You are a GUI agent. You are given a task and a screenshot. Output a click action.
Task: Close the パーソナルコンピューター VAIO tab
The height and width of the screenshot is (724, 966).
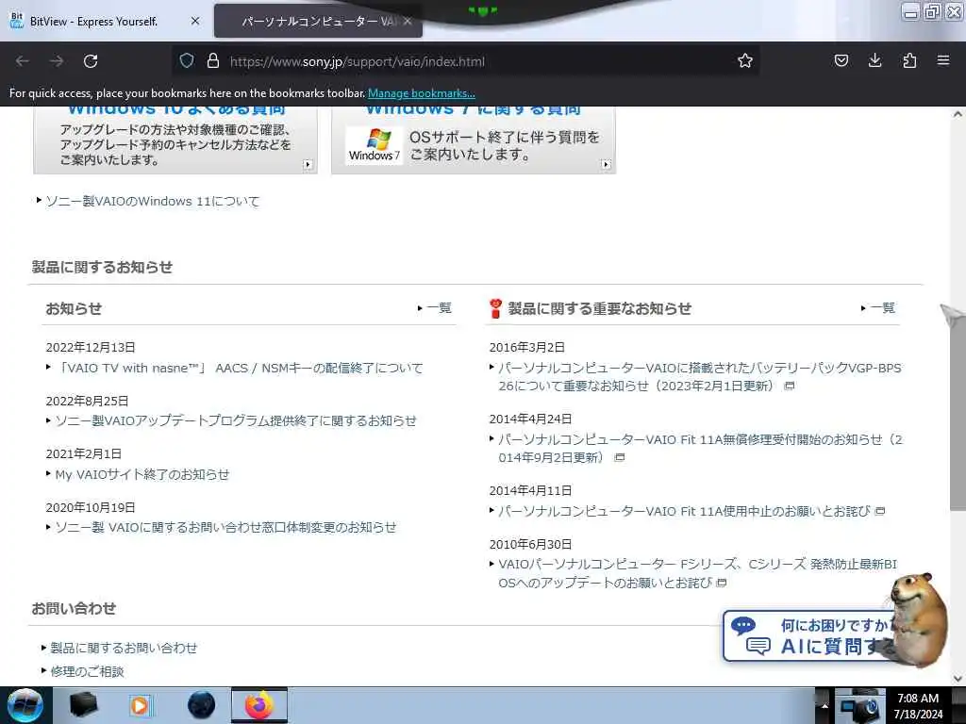pyautogui.click(x=408, y=22)
